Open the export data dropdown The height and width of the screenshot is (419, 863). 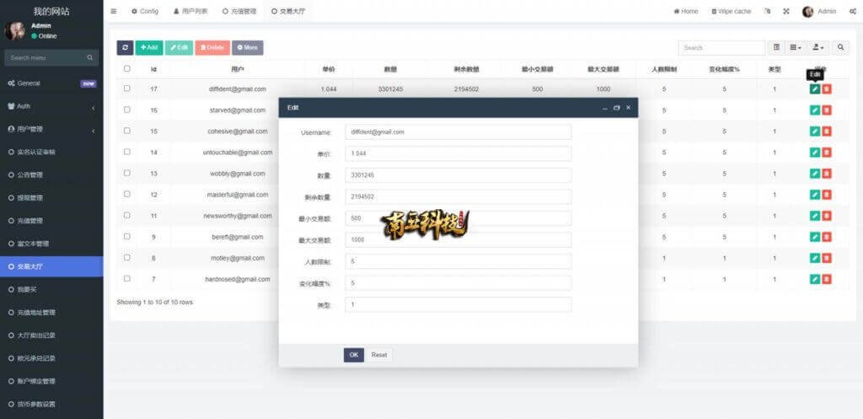pyautogui.click(x=818, y=47)
